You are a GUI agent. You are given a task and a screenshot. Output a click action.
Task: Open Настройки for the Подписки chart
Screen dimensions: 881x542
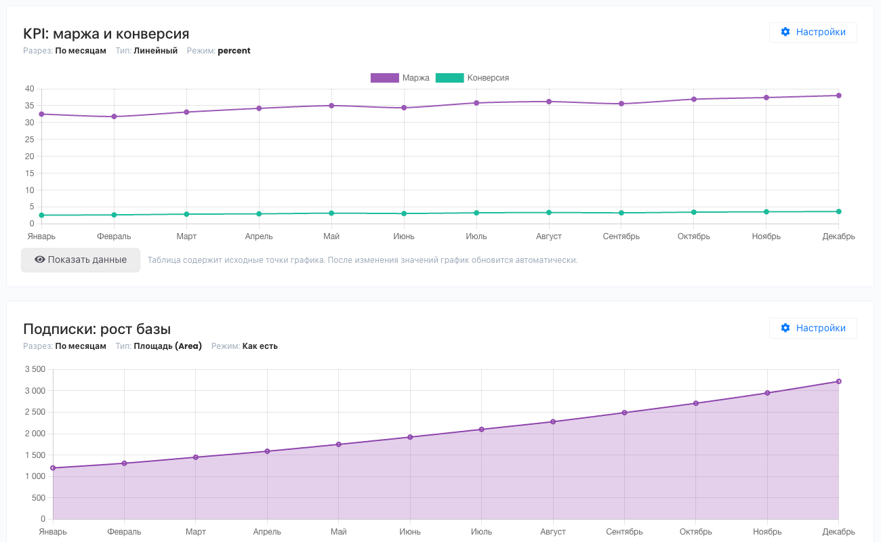pyautogui.click(x=813, y=328)
